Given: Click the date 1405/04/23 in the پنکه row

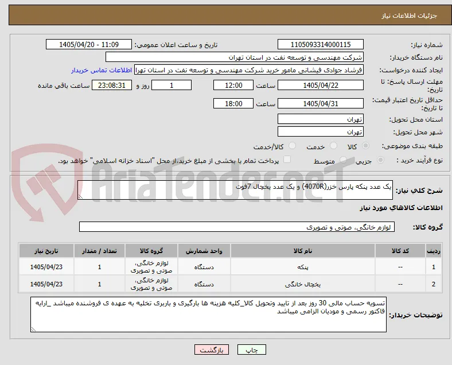Looking at the screenshot, I should pos(46,267).
